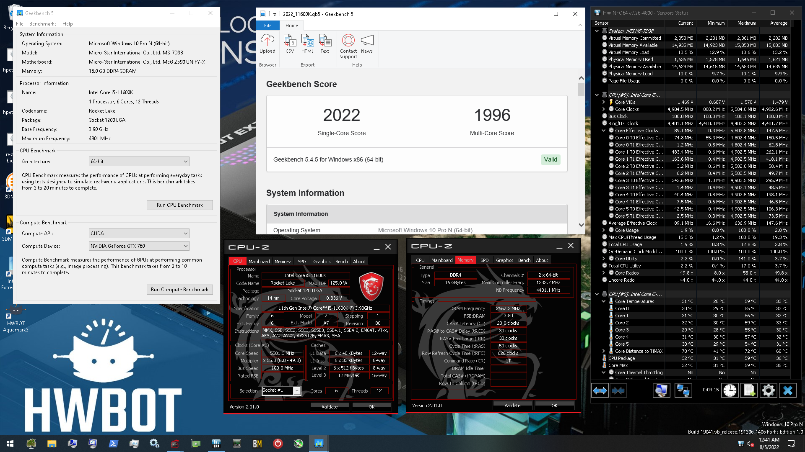This screenshot has height=452, width=805.
Task: Open HWiNFO monitor with magnifier icon
Action: tap(661, 390)
